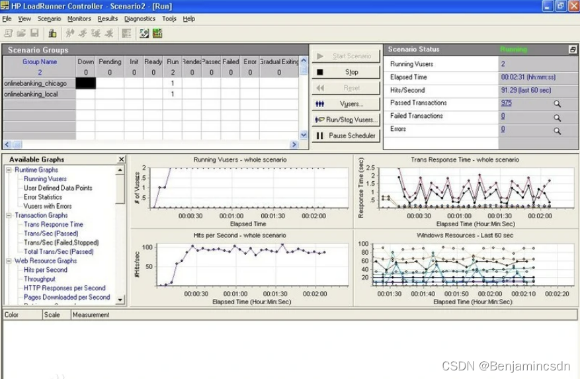Click the Group Name column header
This screenshot has width=580, height=379.
[x=40, y=62]
